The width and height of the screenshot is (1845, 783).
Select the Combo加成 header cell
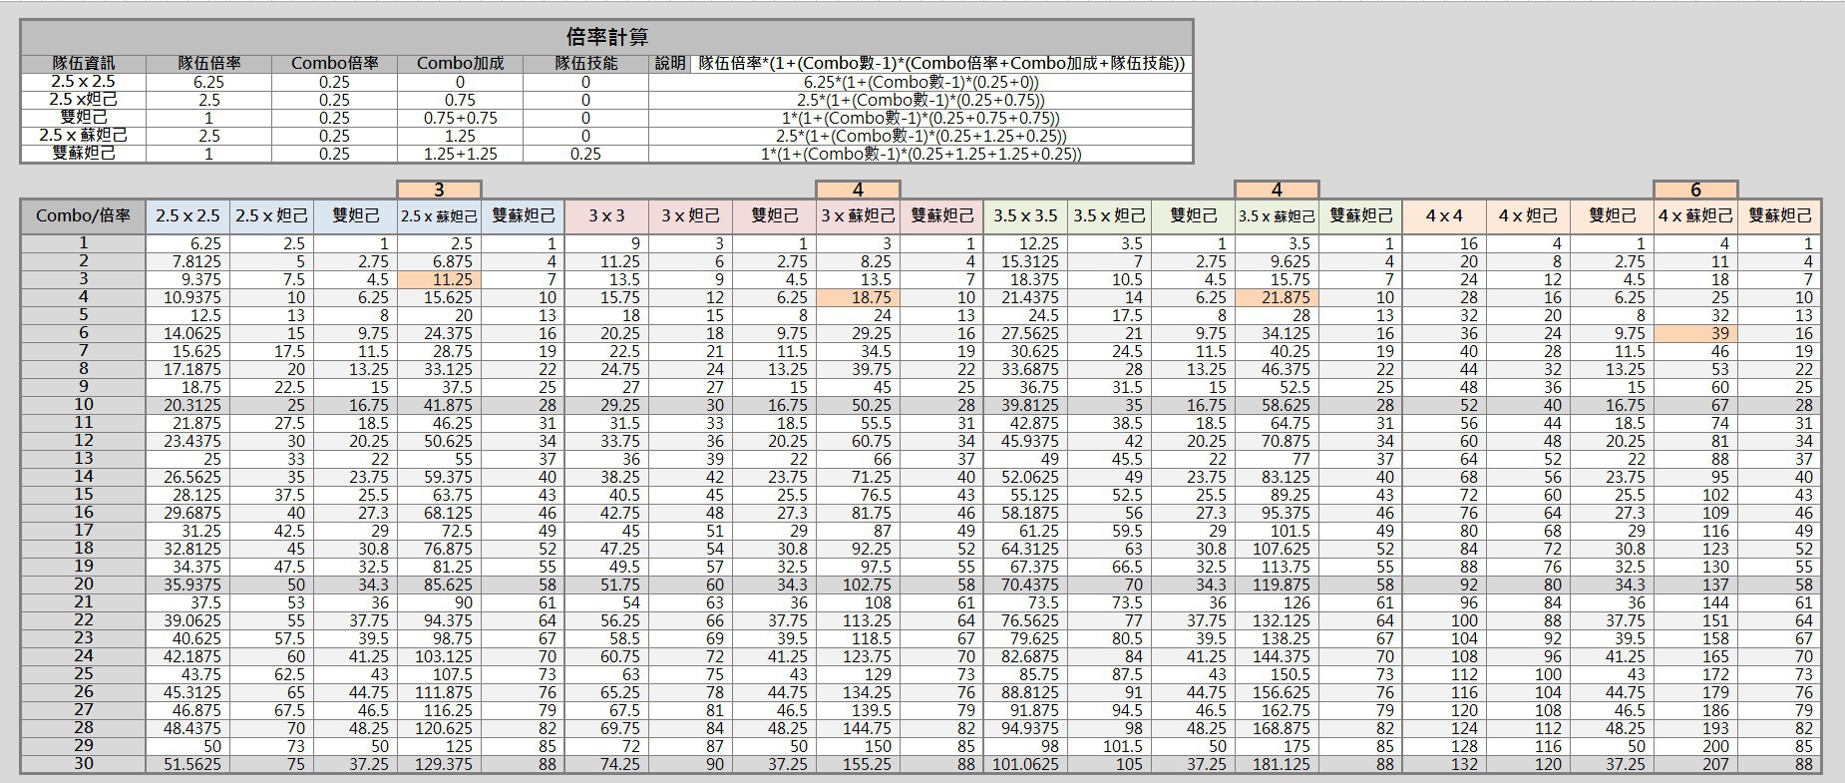tap(460, 63)
